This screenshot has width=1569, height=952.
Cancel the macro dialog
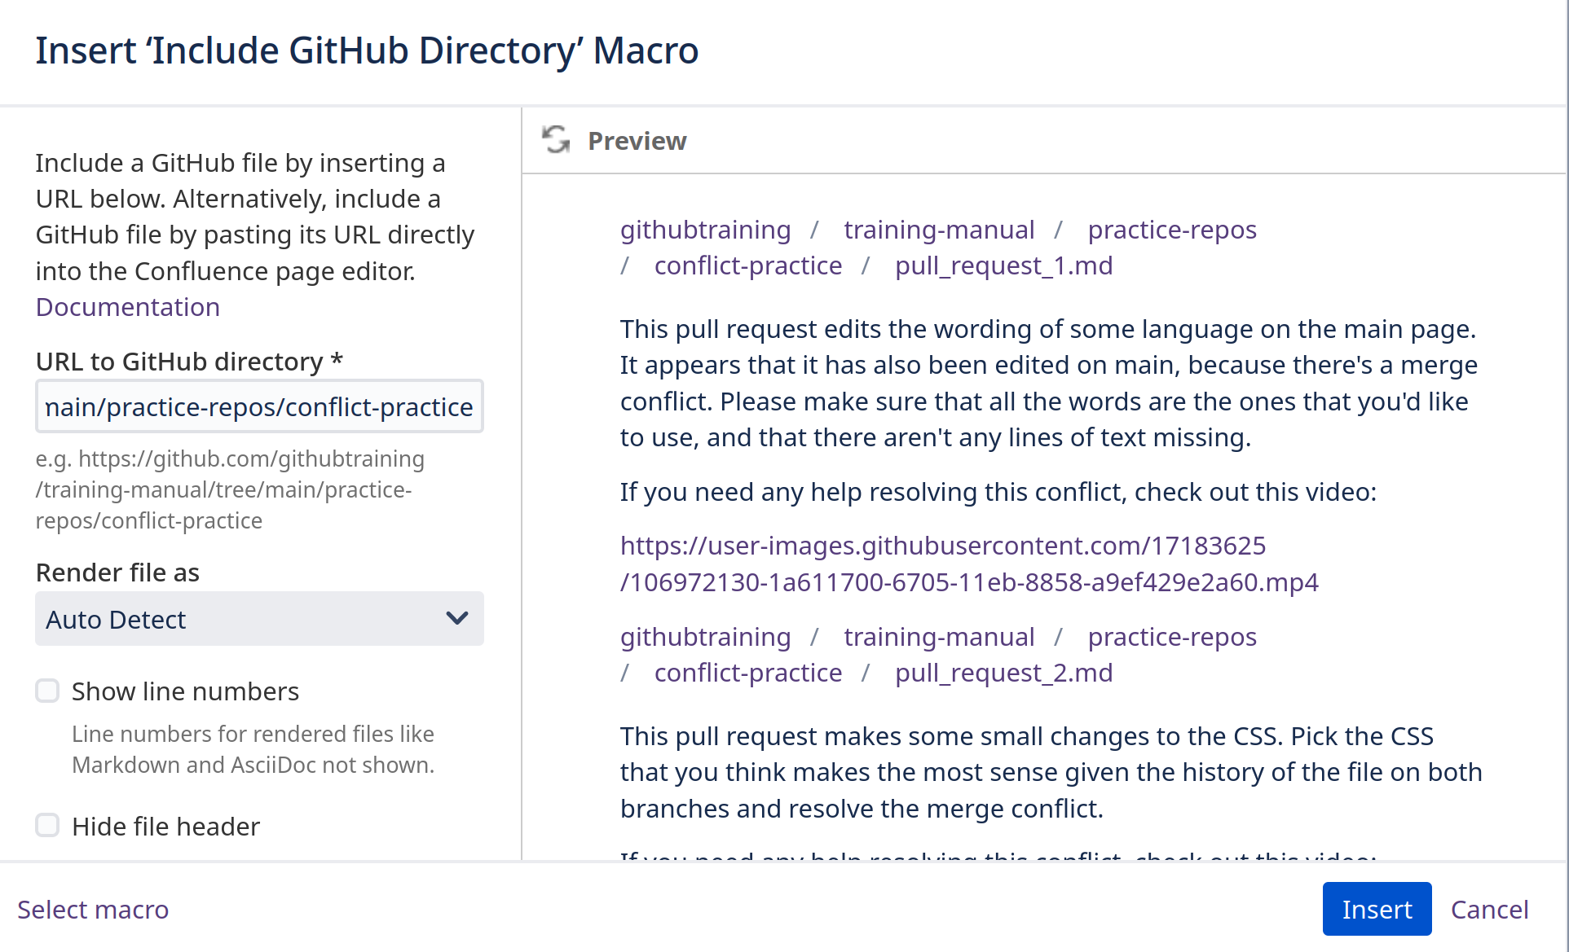(x=1489, y=909)
